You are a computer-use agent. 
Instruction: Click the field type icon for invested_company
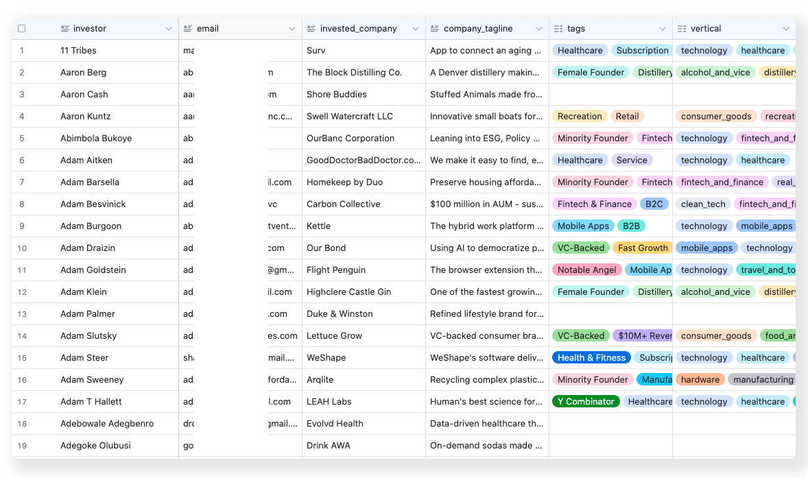tap(311, 29)
